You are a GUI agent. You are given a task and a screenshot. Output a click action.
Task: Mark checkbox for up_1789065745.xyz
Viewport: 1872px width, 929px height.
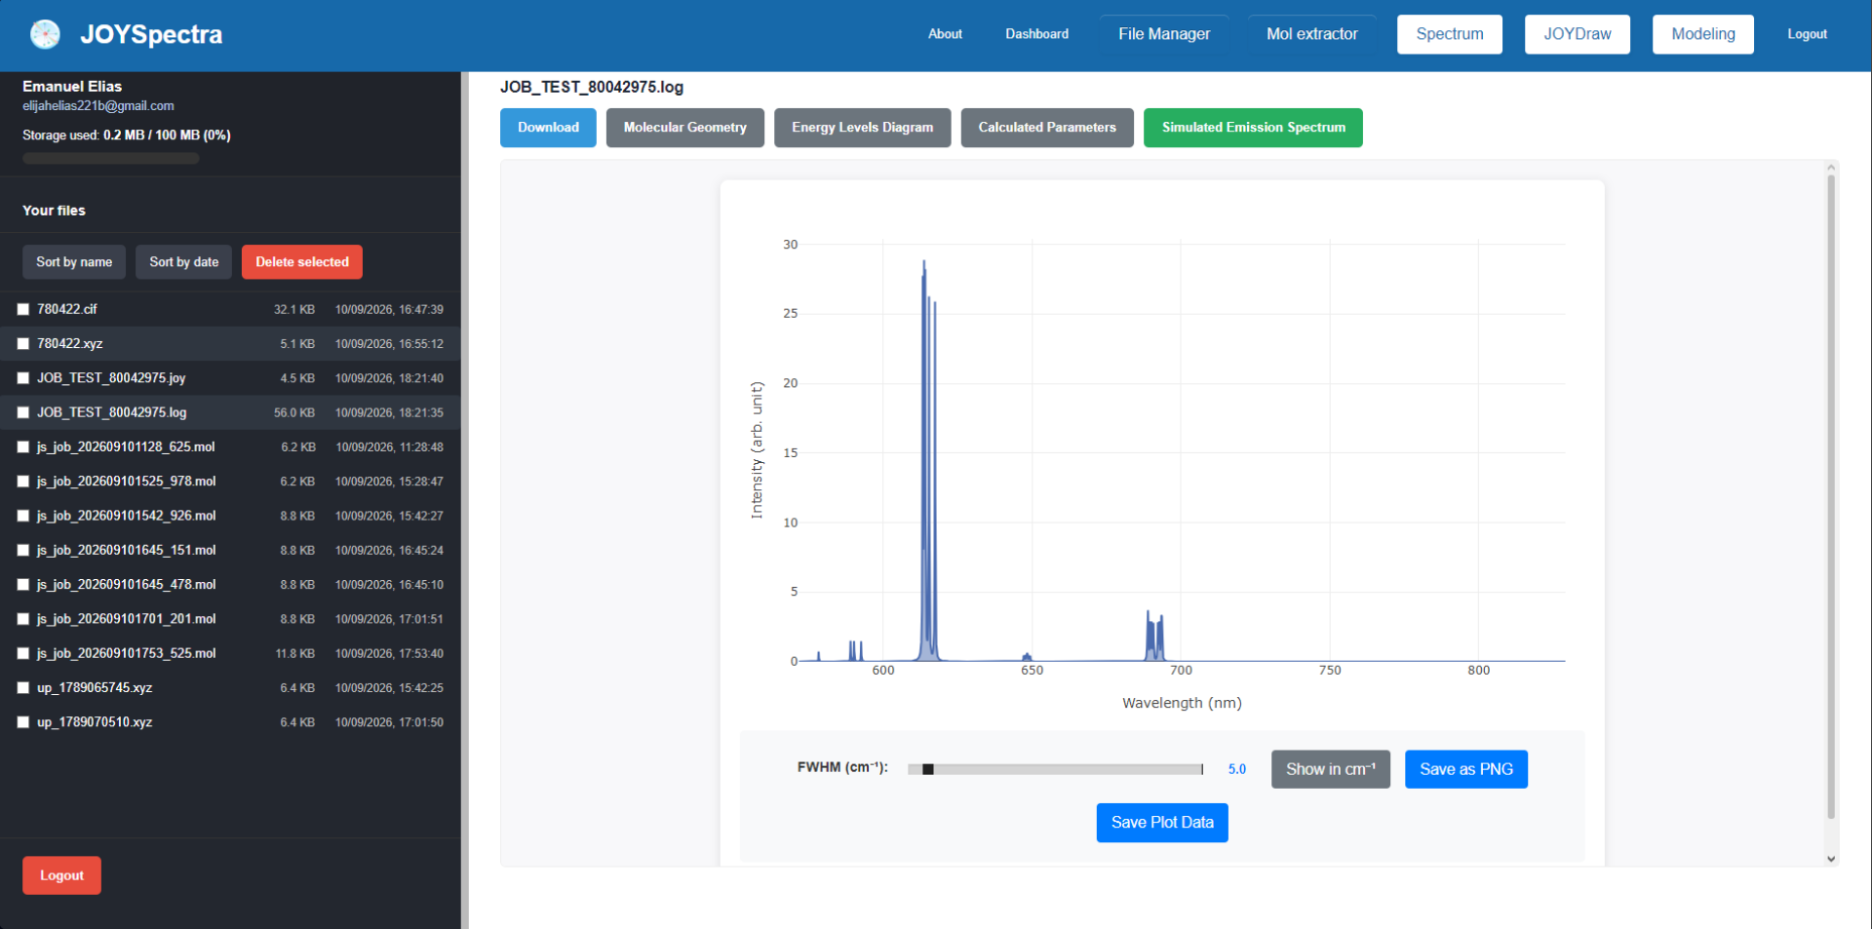(23, 688)
